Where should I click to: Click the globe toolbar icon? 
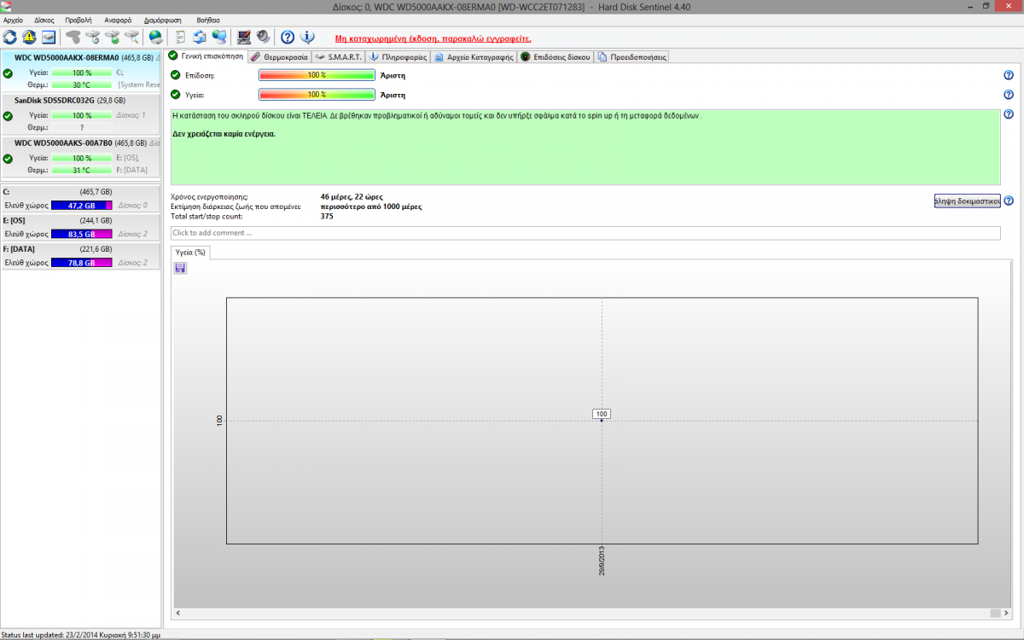155,37
